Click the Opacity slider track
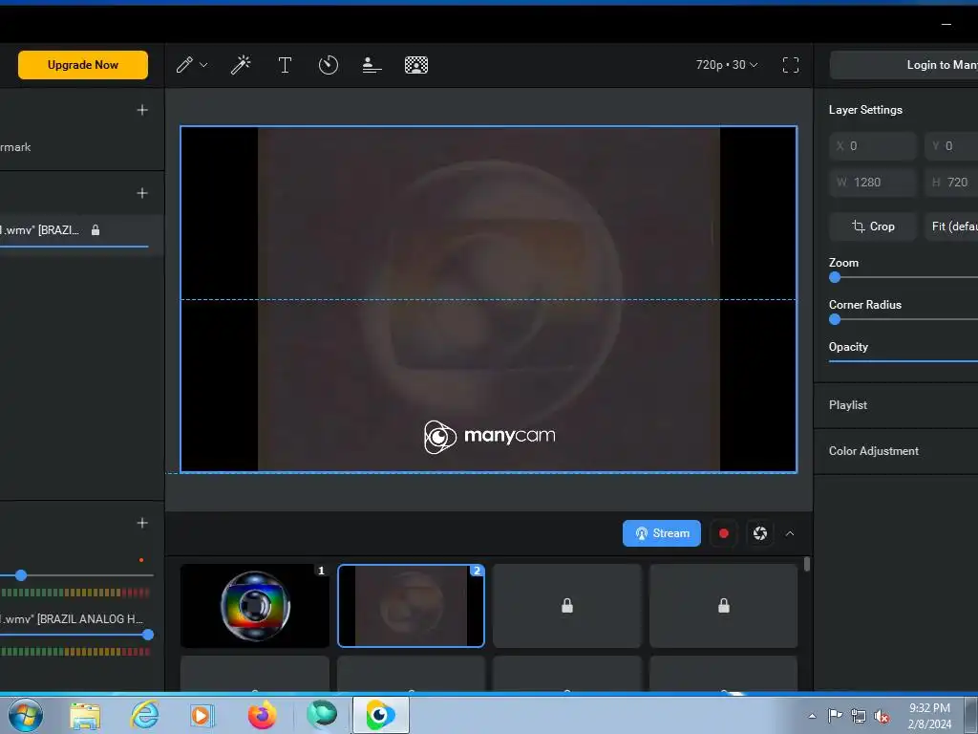 (904, 360)
